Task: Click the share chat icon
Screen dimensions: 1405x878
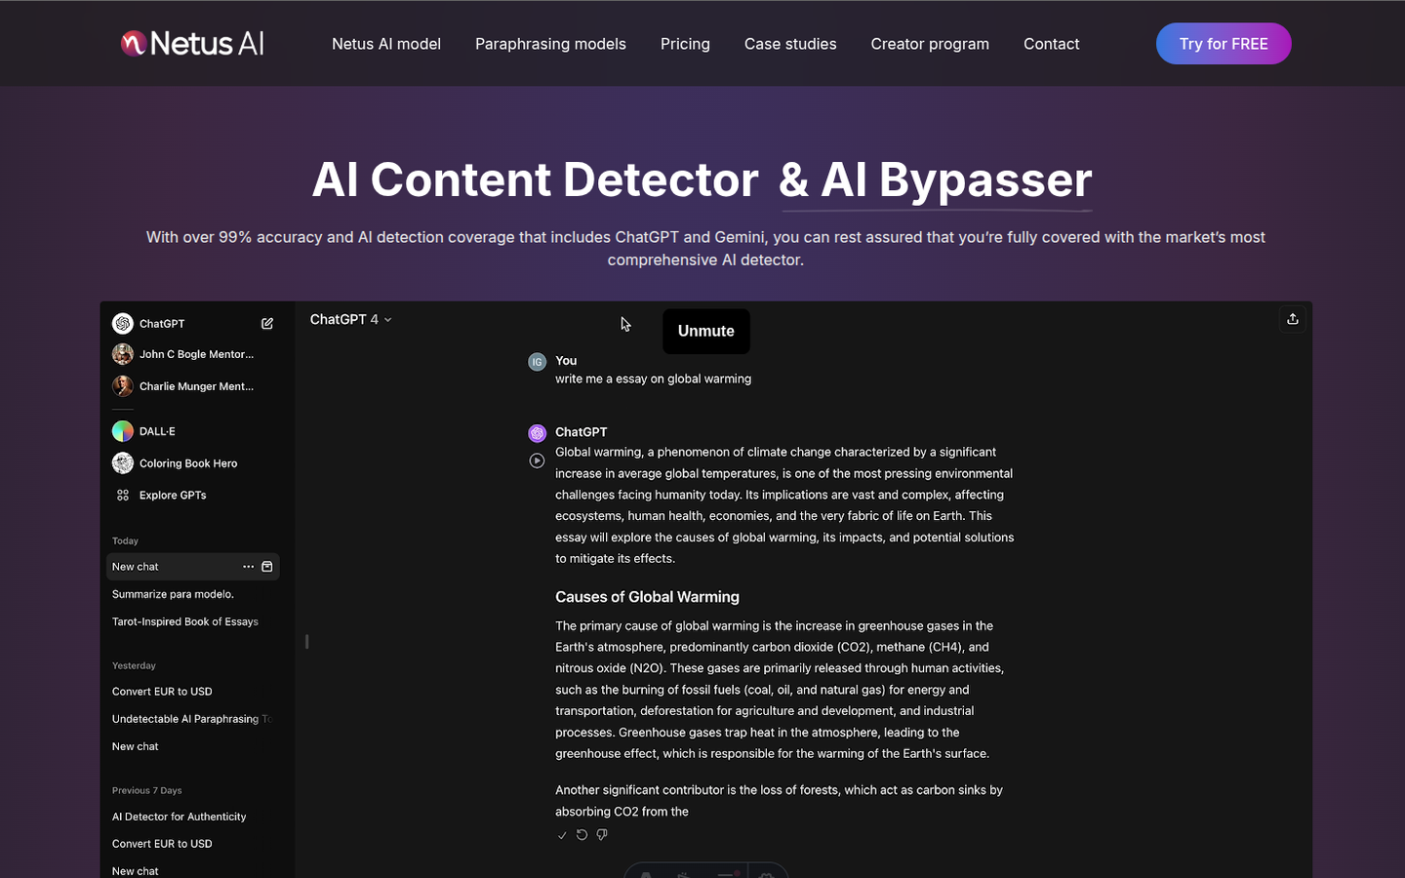Action: [x=1293, y=319]
